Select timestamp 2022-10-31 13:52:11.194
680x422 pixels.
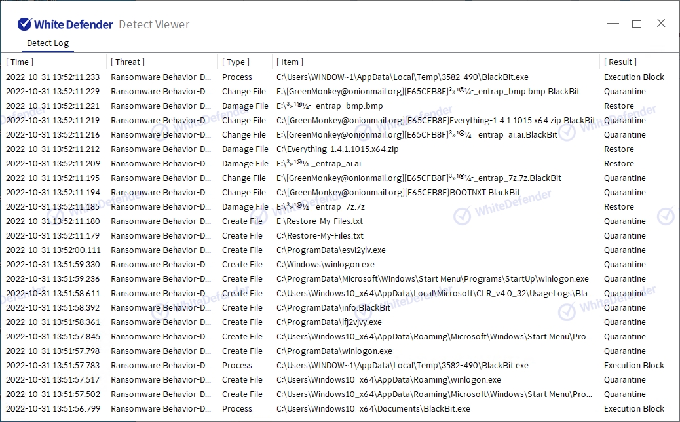pyautogui.click(x=52, y=192)
